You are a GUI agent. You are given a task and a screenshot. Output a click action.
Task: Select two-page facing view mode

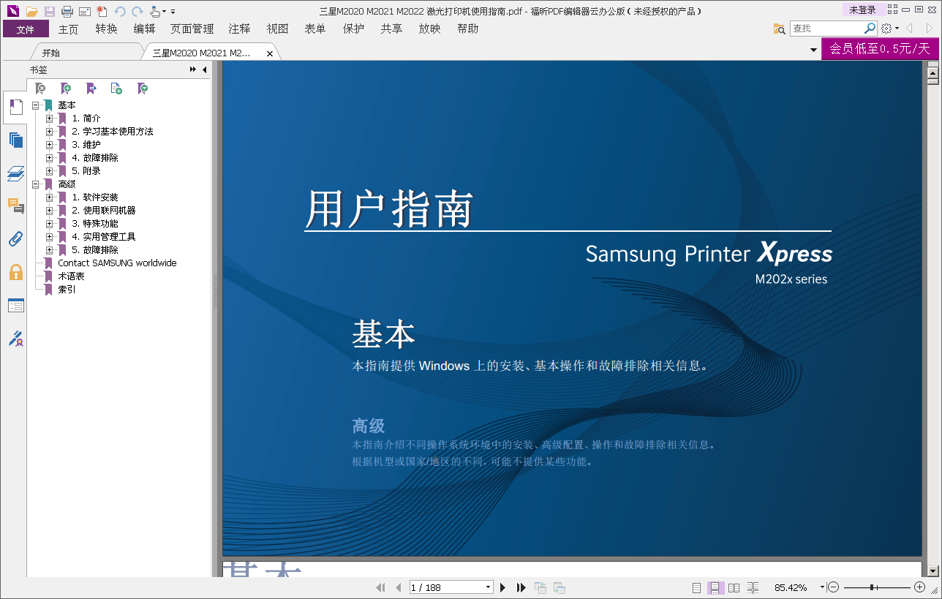[734, 587]
